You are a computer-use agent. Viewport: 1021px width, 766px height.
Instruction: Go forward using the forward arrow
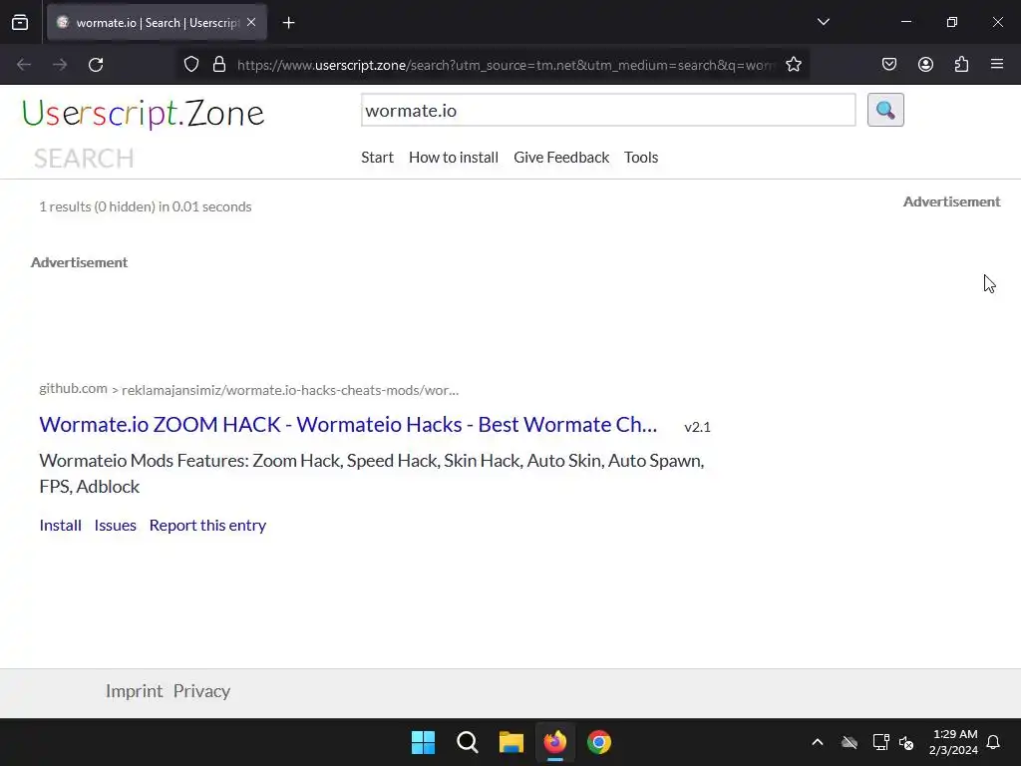(60, 65)
